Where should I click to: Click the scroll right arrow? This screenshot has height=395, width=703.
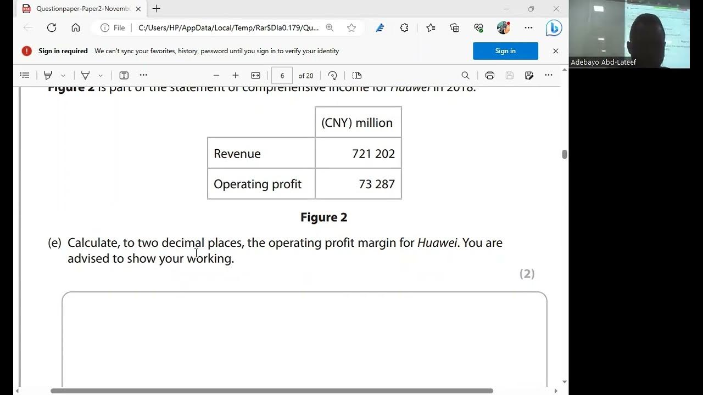[x=555, y=391]
